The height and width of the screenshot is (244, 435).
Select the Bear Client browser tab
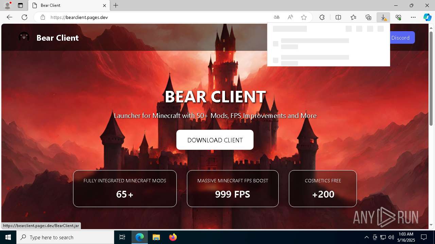[x=69, y=5]
